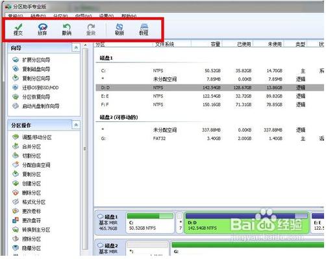The height and width of the screenshot is (259, 326).
Task: Launch the 扩展分区向导 wizard
Action: pos(36,60)
